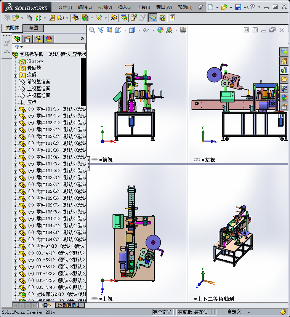The height and width of the screenshot is (317, 290).
Task: Toggle the Section View icon
Action: pyautogui.click(x=109, y=30)
